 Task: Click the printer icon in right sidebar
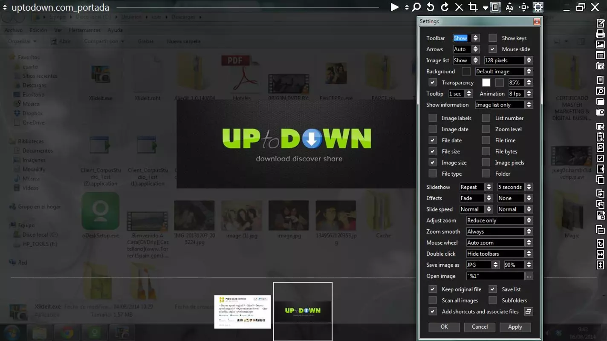click(600, 34)
